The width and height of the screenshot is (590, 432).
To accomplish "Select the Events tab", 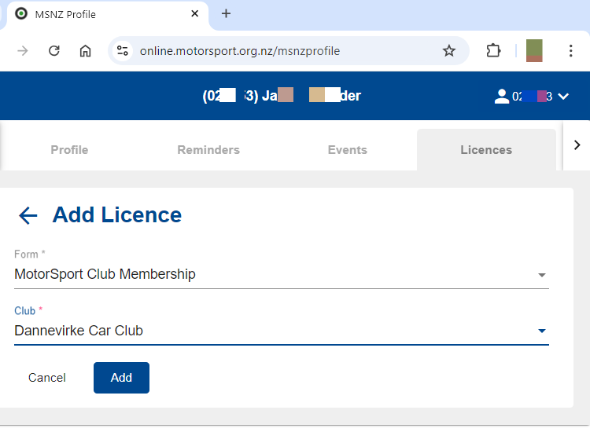I will (x=347, y=150).
